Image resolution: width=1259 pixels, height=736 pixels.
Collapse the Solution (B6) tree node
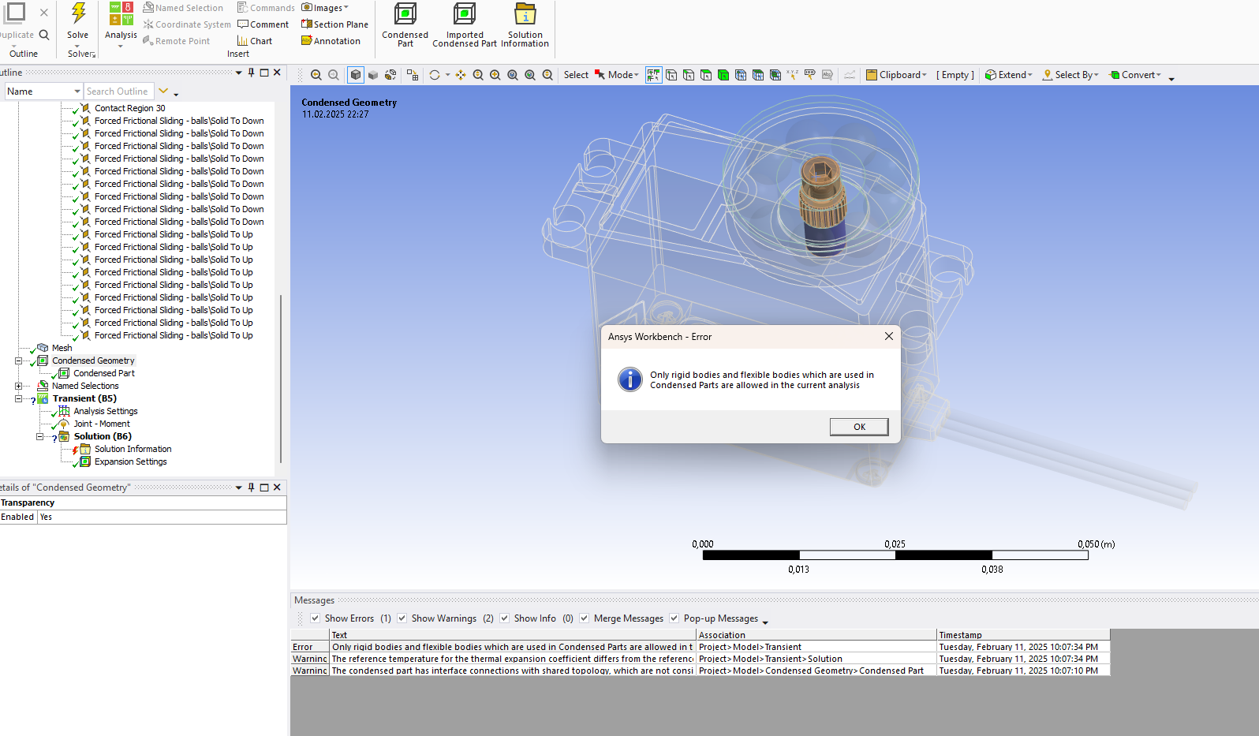[x=39, y=436]
